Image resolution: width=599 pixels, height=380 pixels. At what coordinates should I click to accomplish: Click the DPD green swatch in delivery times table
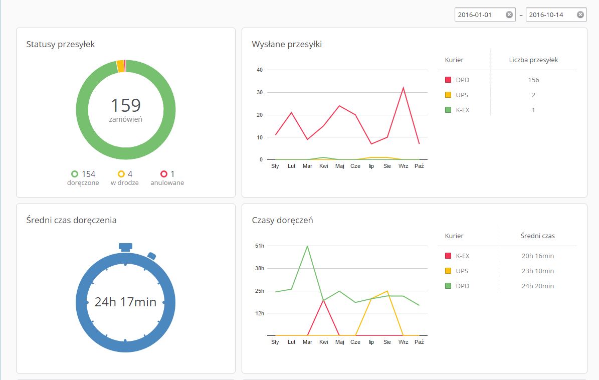click(x=448, y=286)
